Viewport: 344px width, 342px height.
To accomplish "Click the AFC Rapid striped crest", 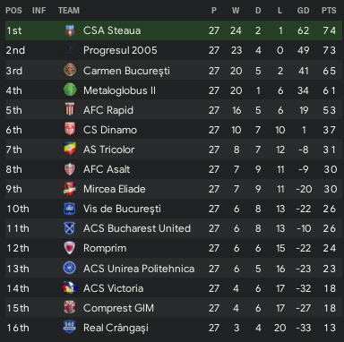I will [x=70, y=110].
